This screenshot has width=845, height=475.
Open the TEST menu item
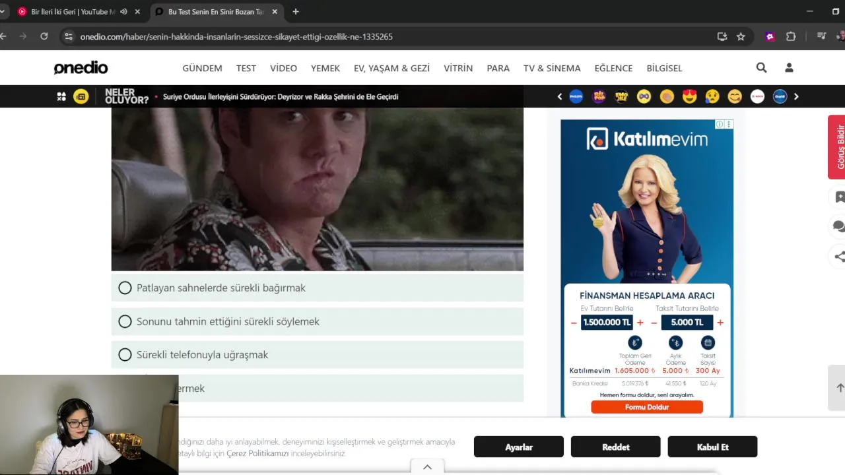(246, 68)
